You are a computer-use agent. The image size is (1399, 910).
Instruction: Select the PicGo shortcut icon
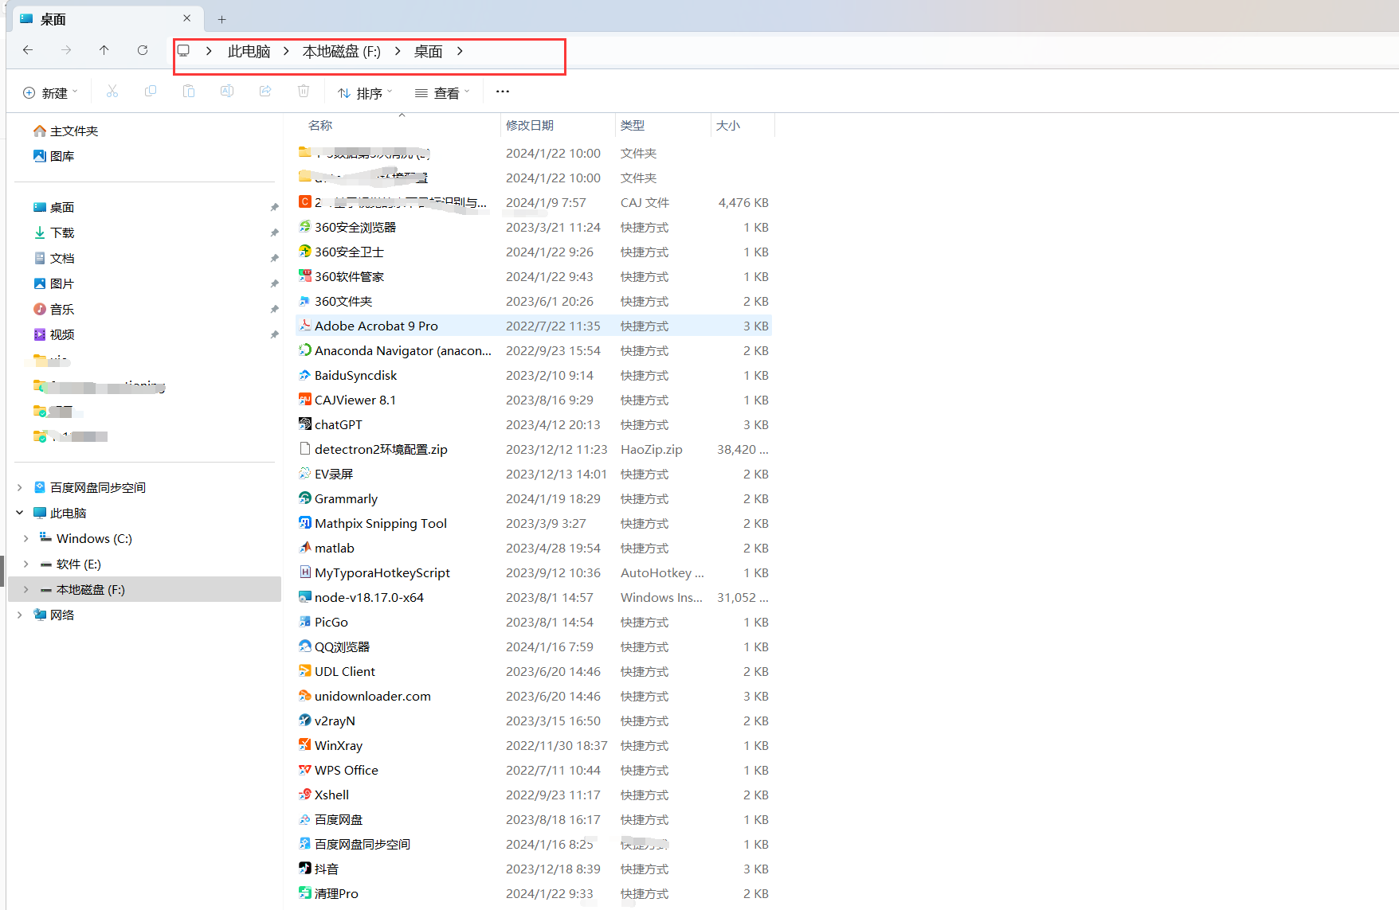tap(304, 621)
